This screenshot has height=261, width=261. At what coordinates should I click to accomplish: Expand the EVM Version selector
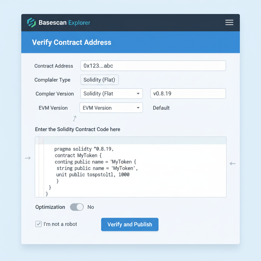pos(111,108)
